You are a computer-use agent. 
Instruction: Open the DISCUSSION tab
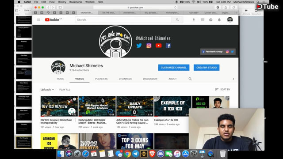pyautogui.click(x=150, y=79)
